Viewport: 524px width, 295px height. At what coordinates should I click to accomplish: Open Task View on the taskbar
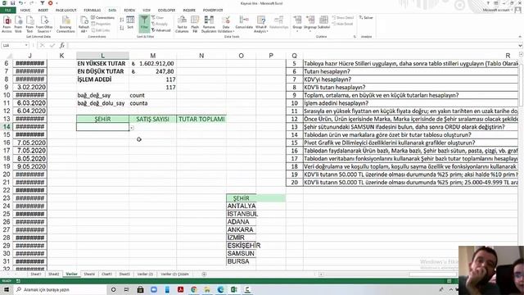127,289
